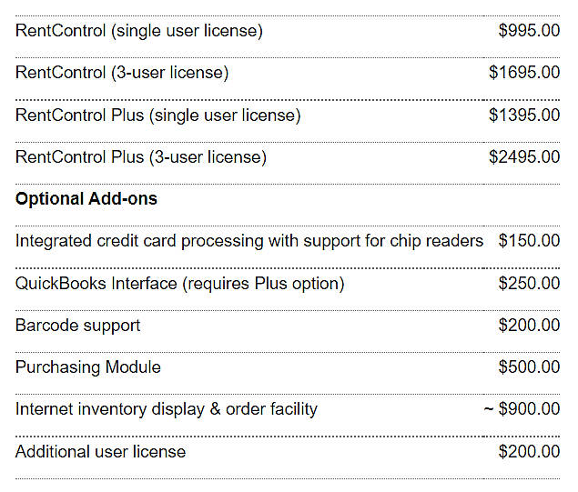Click the $995.00 price
578x492 pixels.
point(529,31)
